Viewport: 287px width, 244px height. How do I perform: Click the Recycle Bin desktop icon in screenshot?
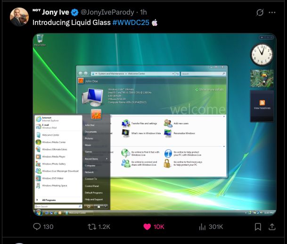pos(40,40)
